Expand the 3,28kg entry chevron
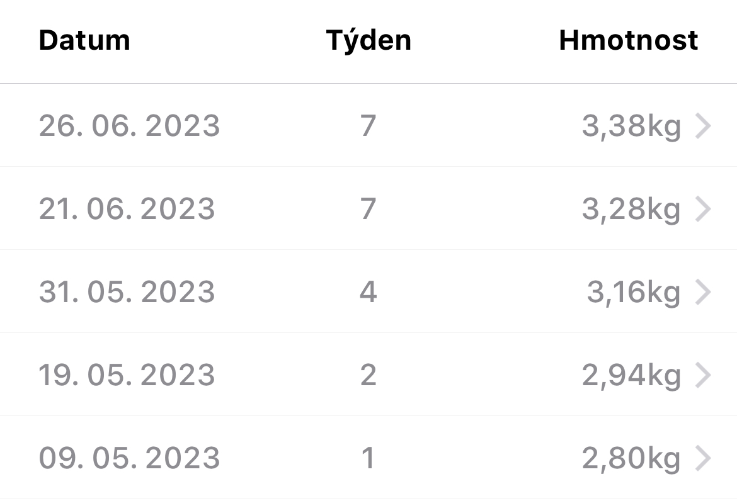This screenshot has height=501, width=737. [703, 209]
